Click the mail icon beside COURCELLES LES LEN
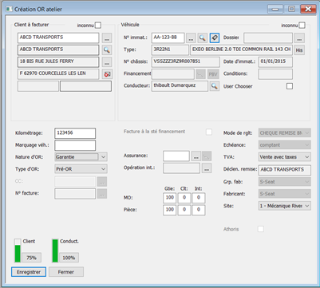 [107, 74]
